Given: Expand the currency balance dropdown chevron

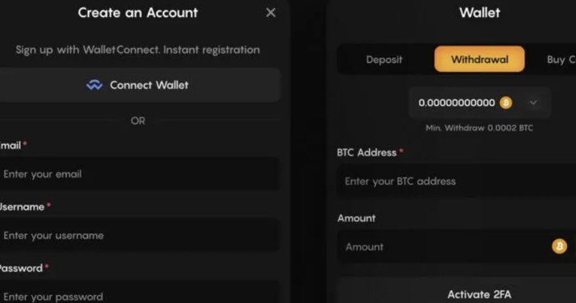Looking at the screenshot, I should (x=533, y=103).
